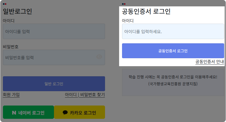The width and height of the screenshot is (226, 122).
Task: Click the 일반 로그인 button
Action: click(54, 84)
